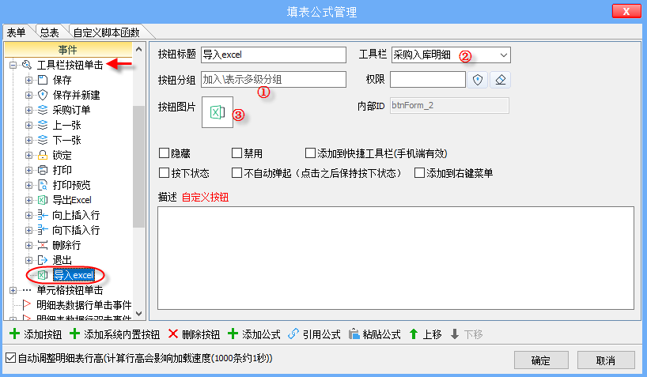Click the flag icon beside 明细表数据行单击事件
The image size is (647, 377).
click(27, 305)
